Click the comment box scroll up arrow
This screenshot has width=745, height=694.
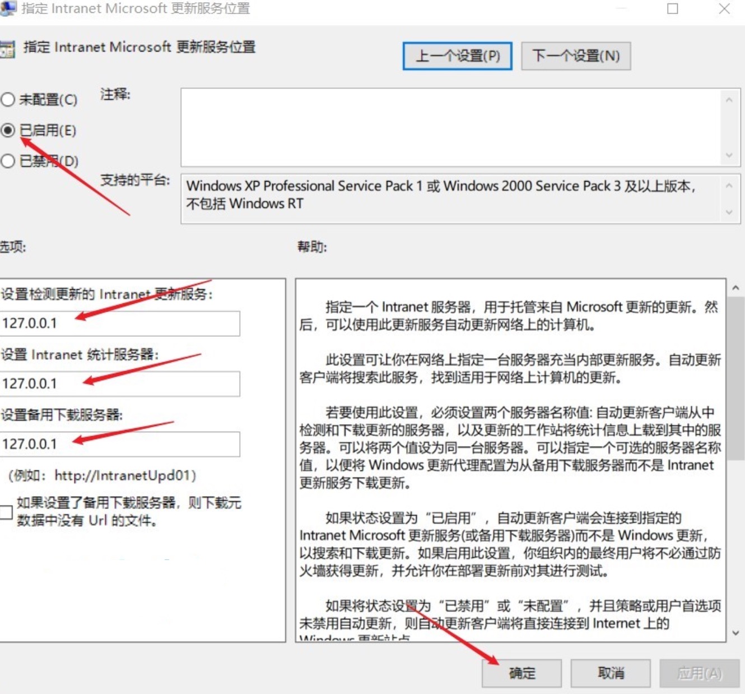(729, 100)
